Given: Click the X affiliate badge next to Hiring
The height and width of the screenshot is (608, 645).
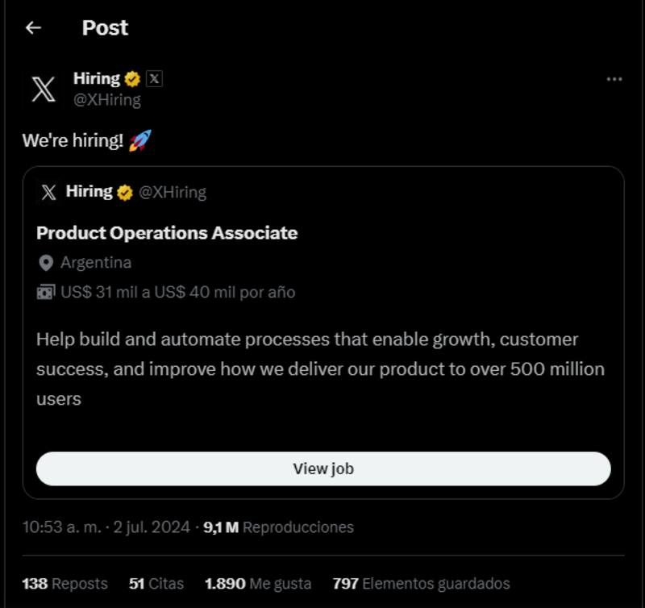Looking at the screenshot, I should (154, 79).
